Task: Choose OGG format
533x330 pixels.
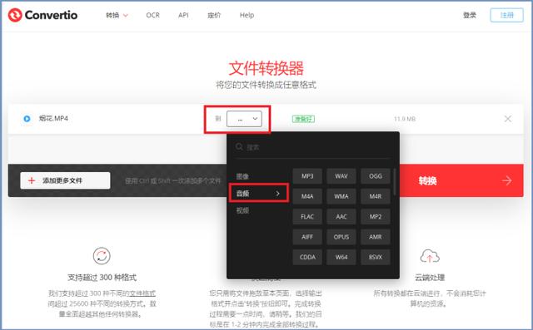Action: coord(376,176)
